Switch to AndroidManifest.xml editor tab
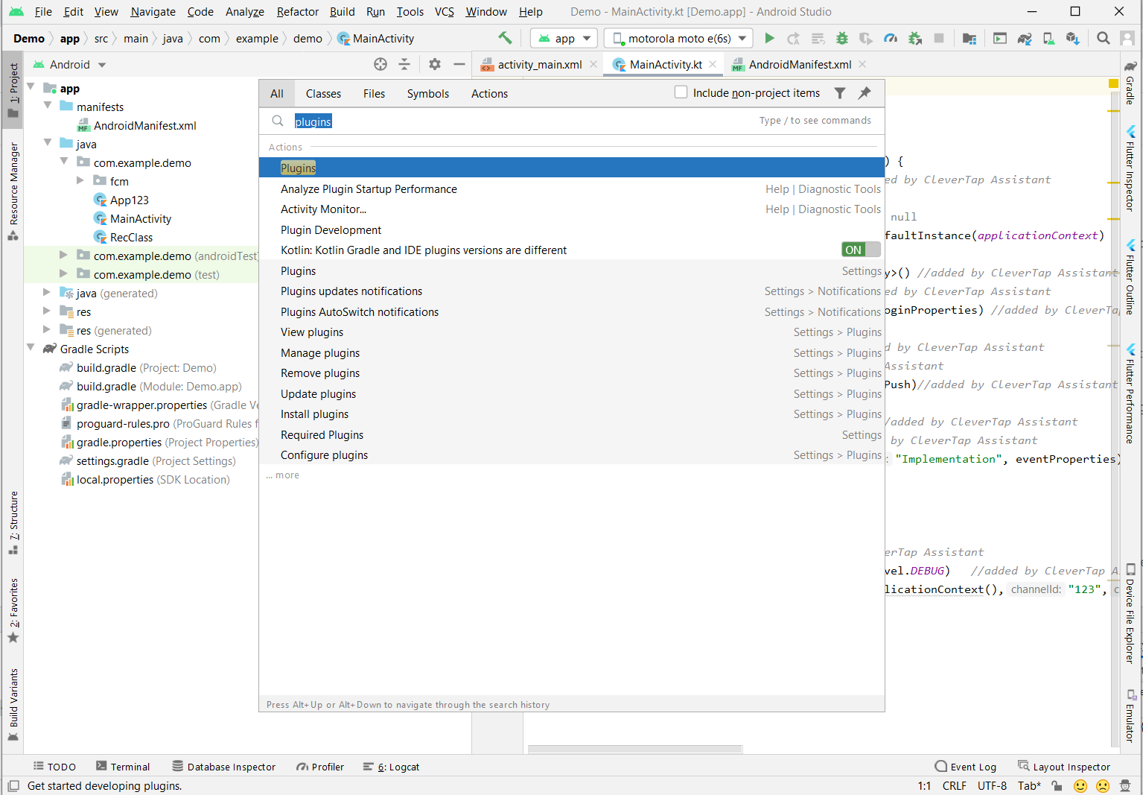The height and width of the screenshot is (795, 1143). coord(800,65)
